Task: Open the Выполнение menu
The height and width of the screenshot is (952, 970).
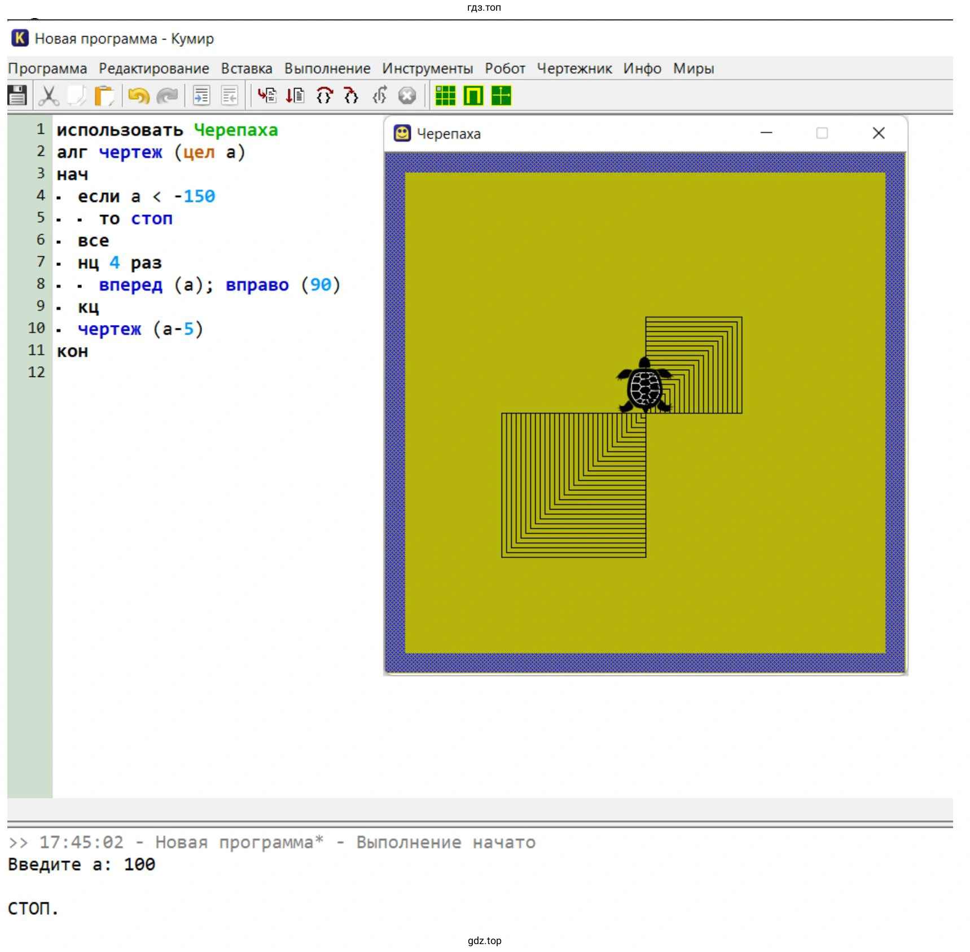Action: [x=327, y=68]
